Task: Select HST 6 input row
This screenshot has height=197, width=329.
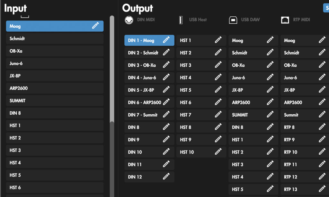Action: [x=55, y=188]
